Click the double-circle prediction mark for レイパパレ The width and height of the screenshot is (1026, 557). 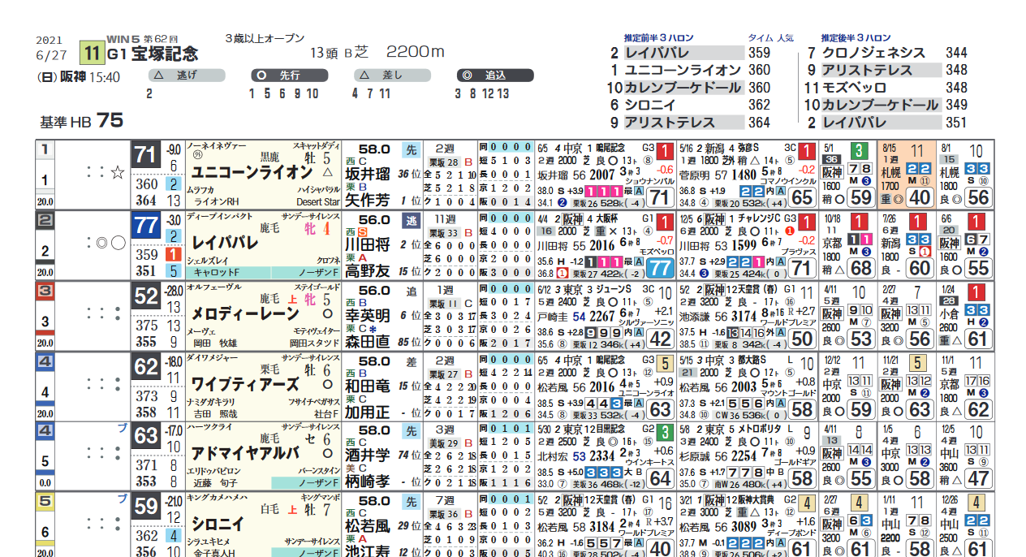pos(101,243)
